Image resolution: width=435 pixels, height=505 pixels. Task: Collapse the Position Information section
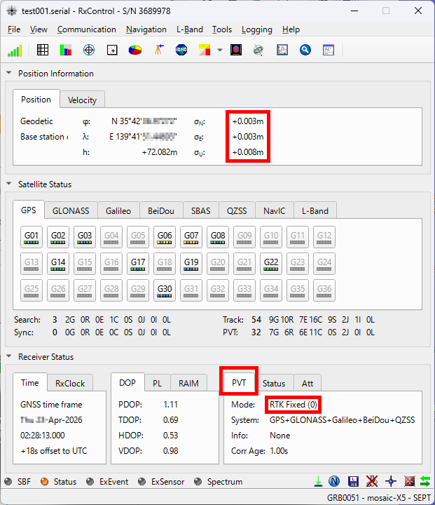9,74
